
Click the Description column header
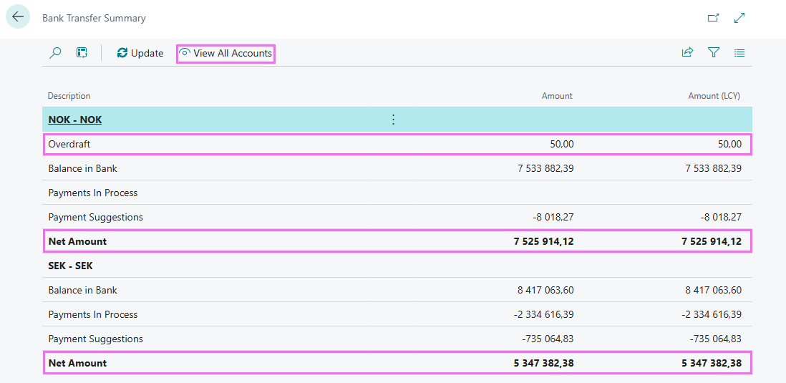(x=69, y=96)
